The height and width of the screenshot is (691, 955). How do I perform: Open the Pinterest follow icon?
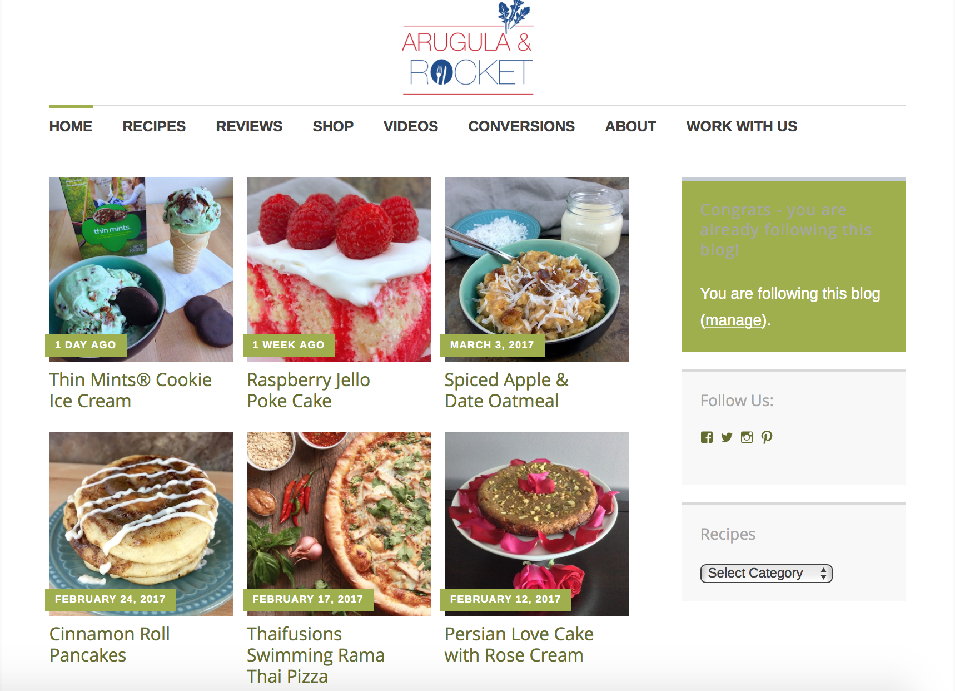[767, 437]
